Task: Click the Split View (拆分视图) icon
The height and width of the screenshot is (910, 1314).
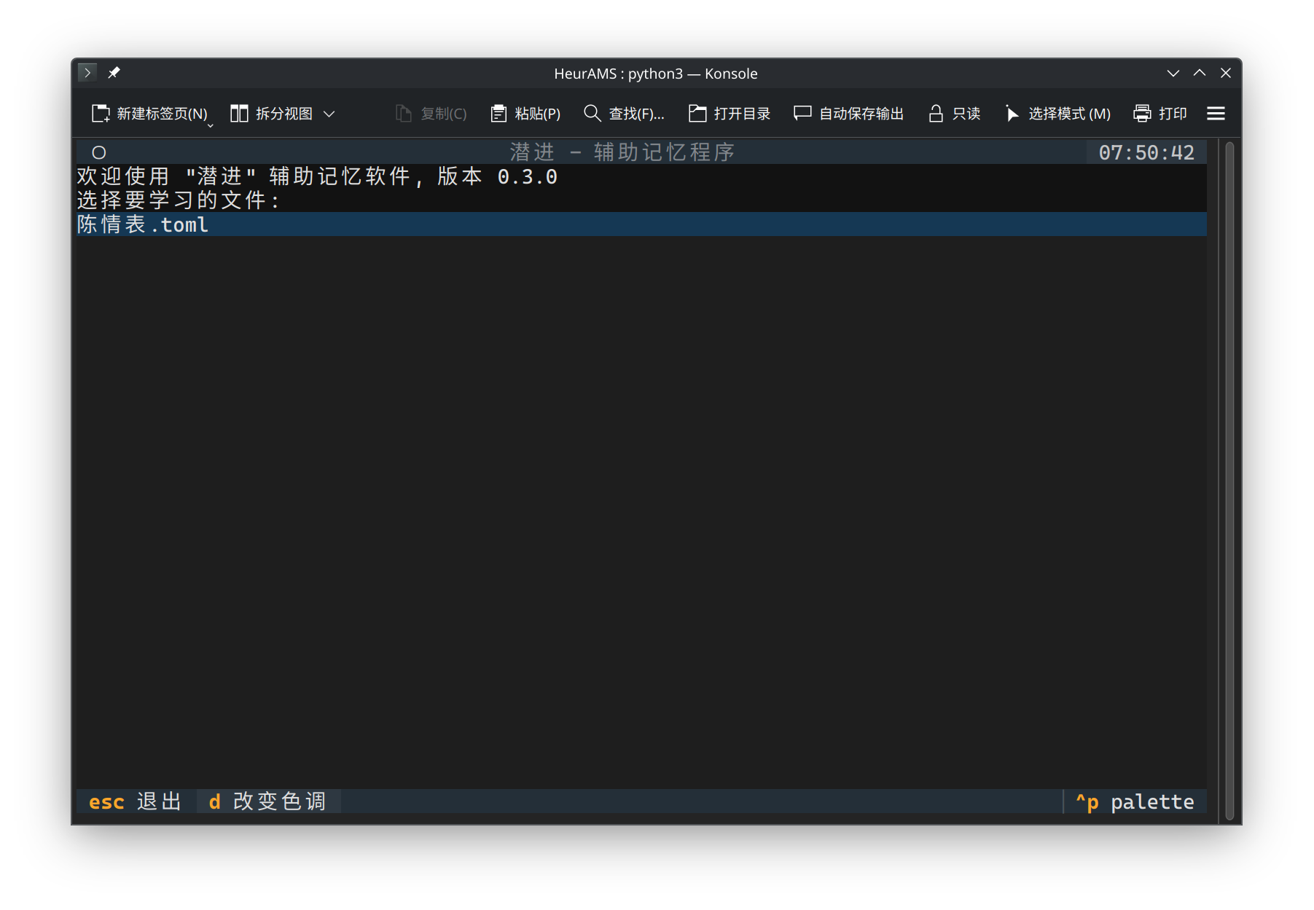Action: 239,114
